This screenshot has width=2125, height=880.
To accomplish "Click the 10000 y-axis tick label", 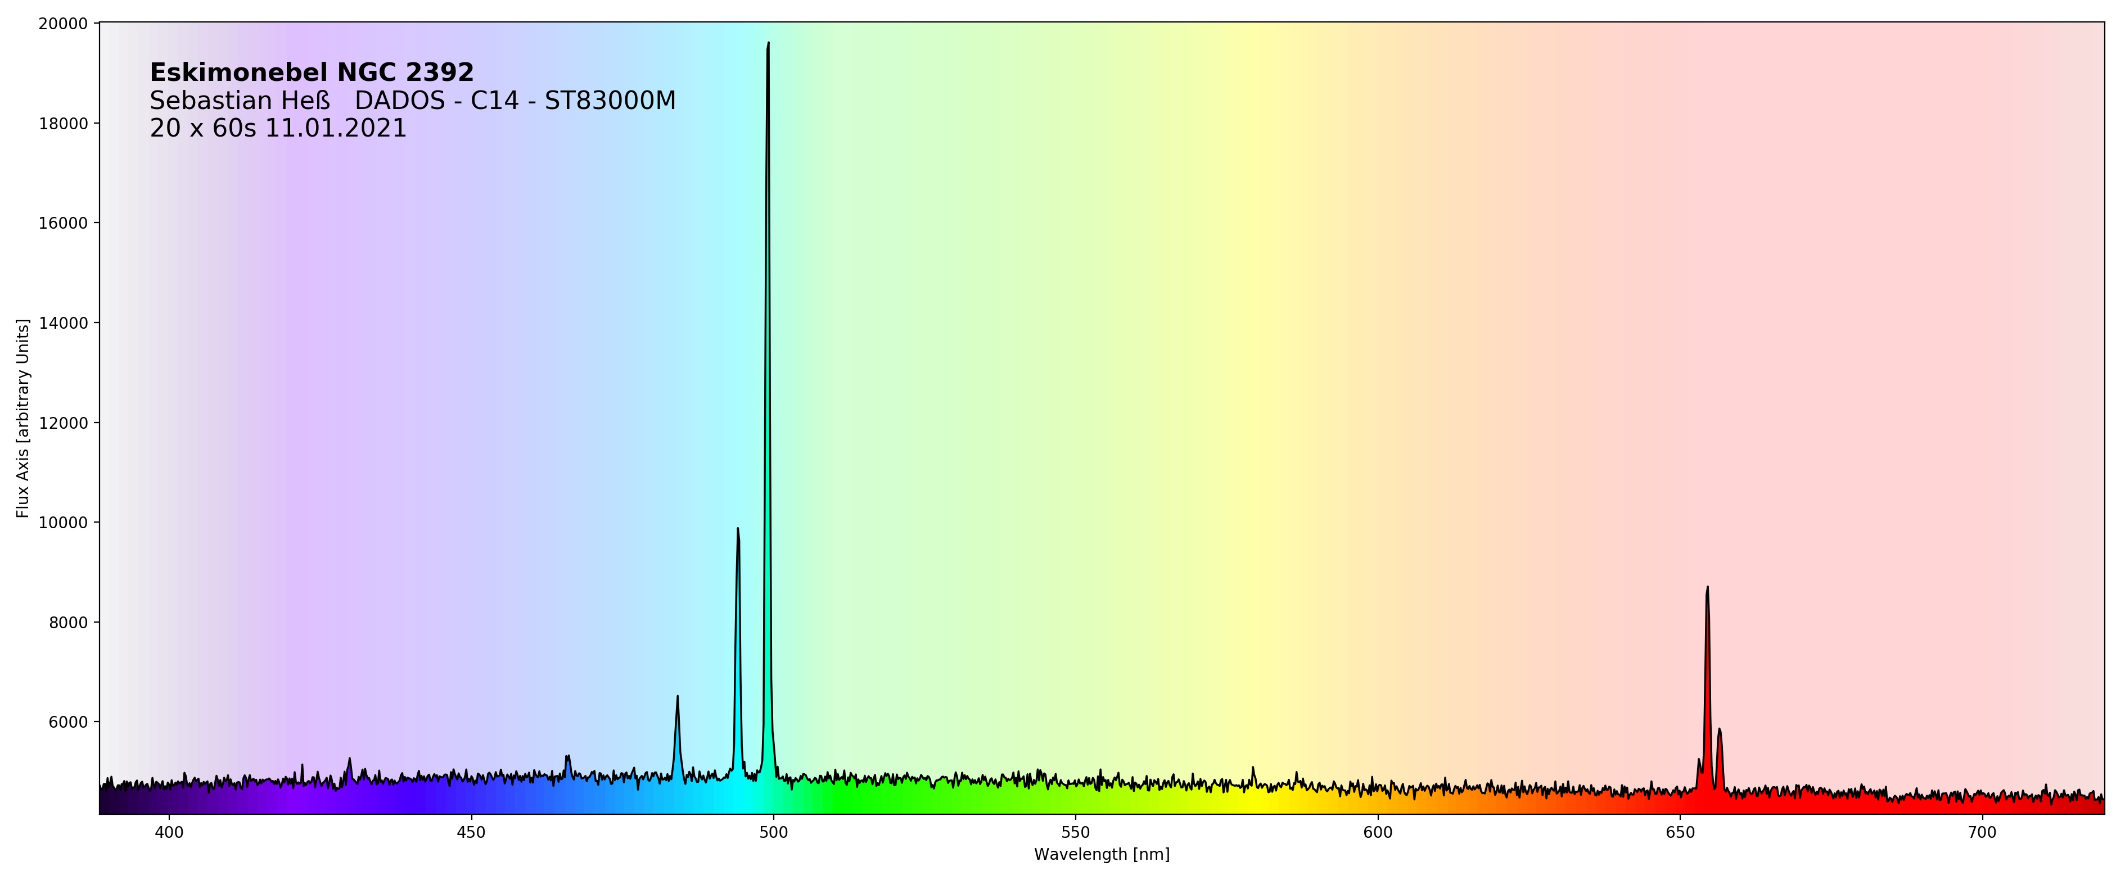I will [x=62, y=523].
